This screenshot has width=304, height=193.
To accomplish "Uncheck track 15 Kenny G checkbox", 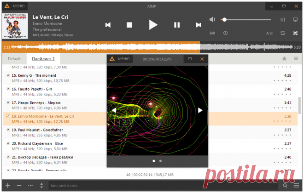I will pos(8,75).
